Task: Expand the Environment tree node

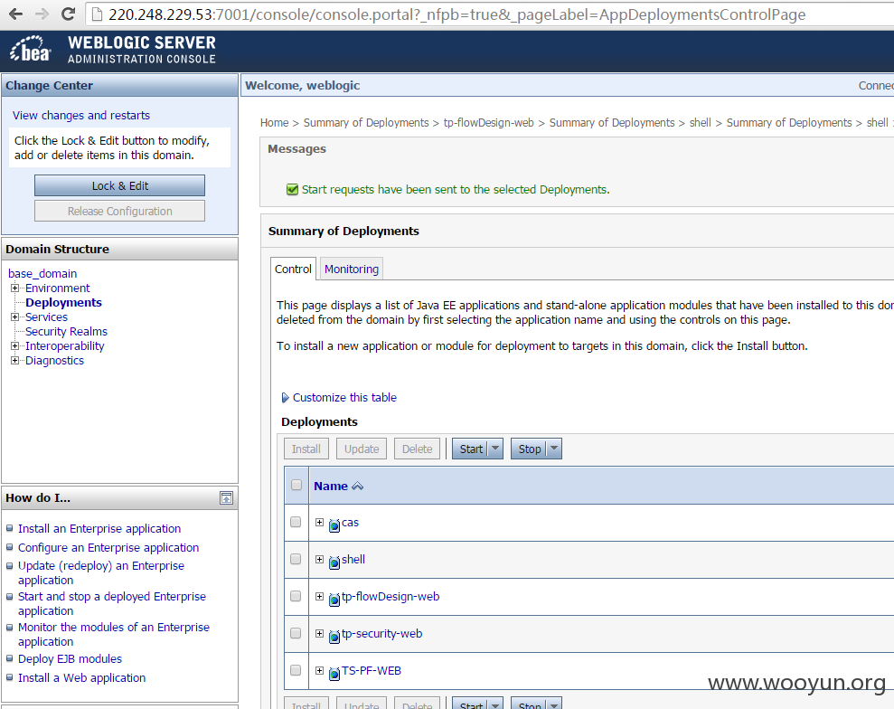Action: point(14,288)
